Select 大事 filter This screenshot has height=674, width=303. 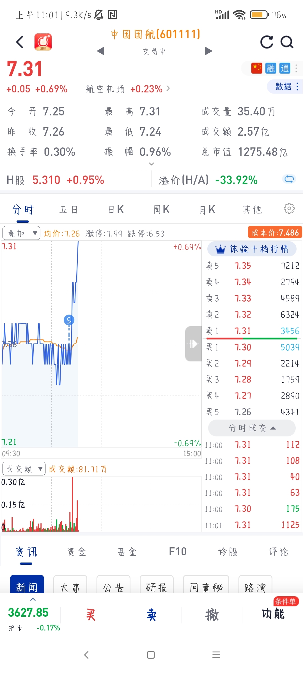[x=70, y=584]
